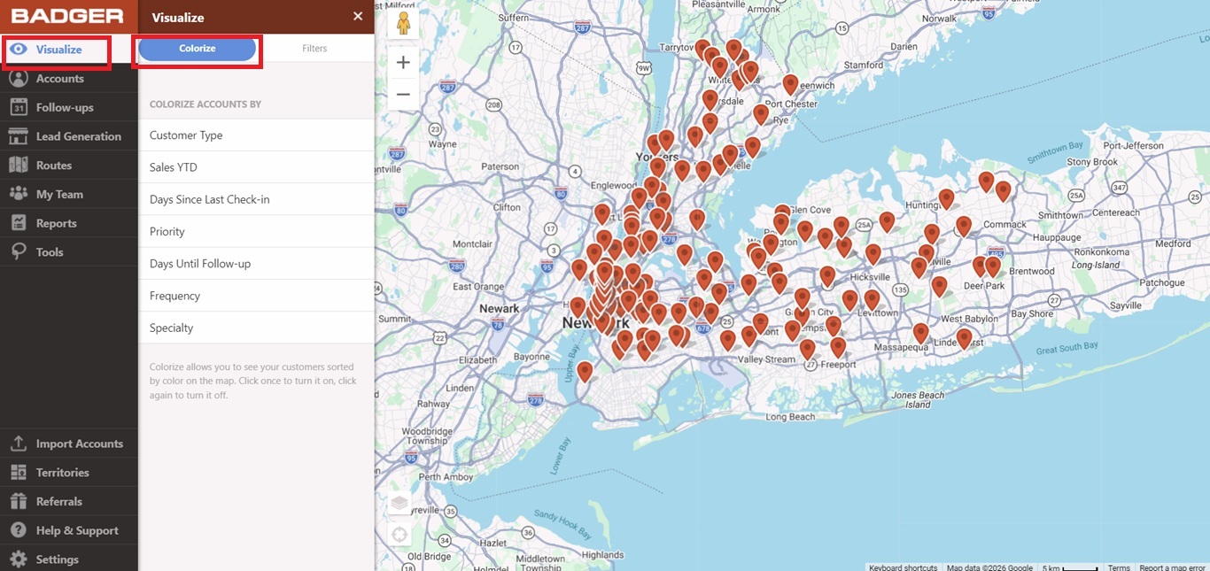Zoom out with the minus button

pos(403,94)
